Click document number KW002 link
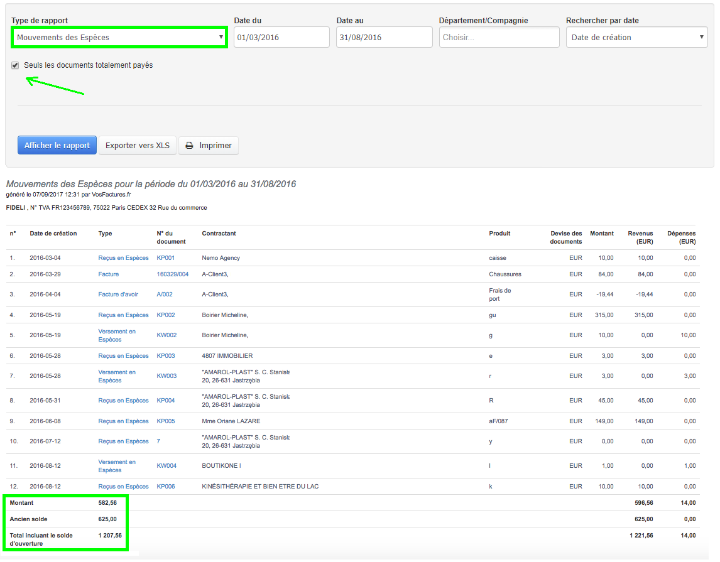This screenshot has width=720, height=562. [x=166, y=335]
